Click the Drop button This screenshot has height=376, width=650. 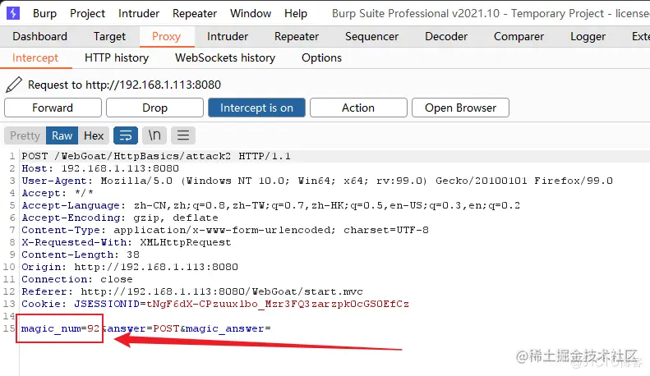coord(154,108)
